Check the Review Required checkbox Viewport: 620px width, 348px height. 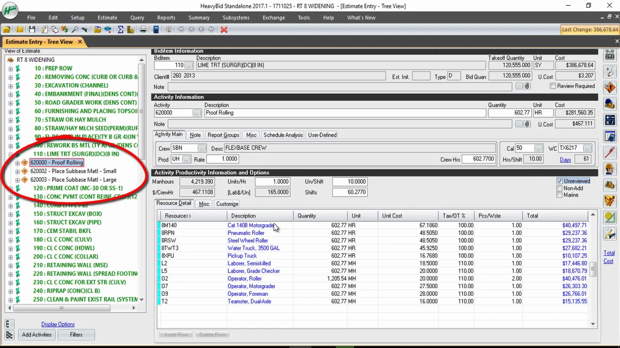[x=553, y=86]
